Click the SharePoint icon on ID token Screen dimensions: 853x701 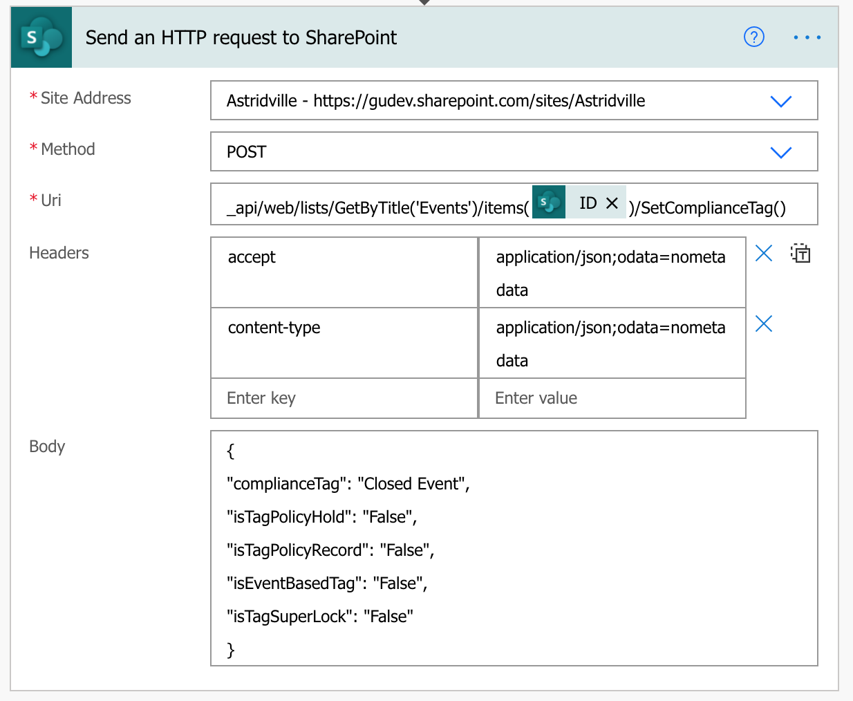[x=549, y=202]
